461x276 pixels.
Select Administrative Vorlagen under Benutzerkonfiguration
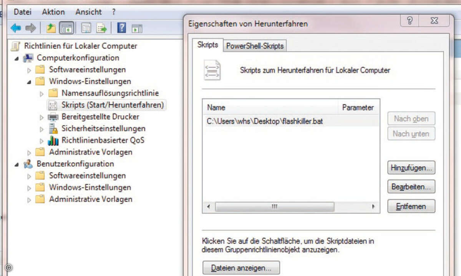tap(91, 199)
